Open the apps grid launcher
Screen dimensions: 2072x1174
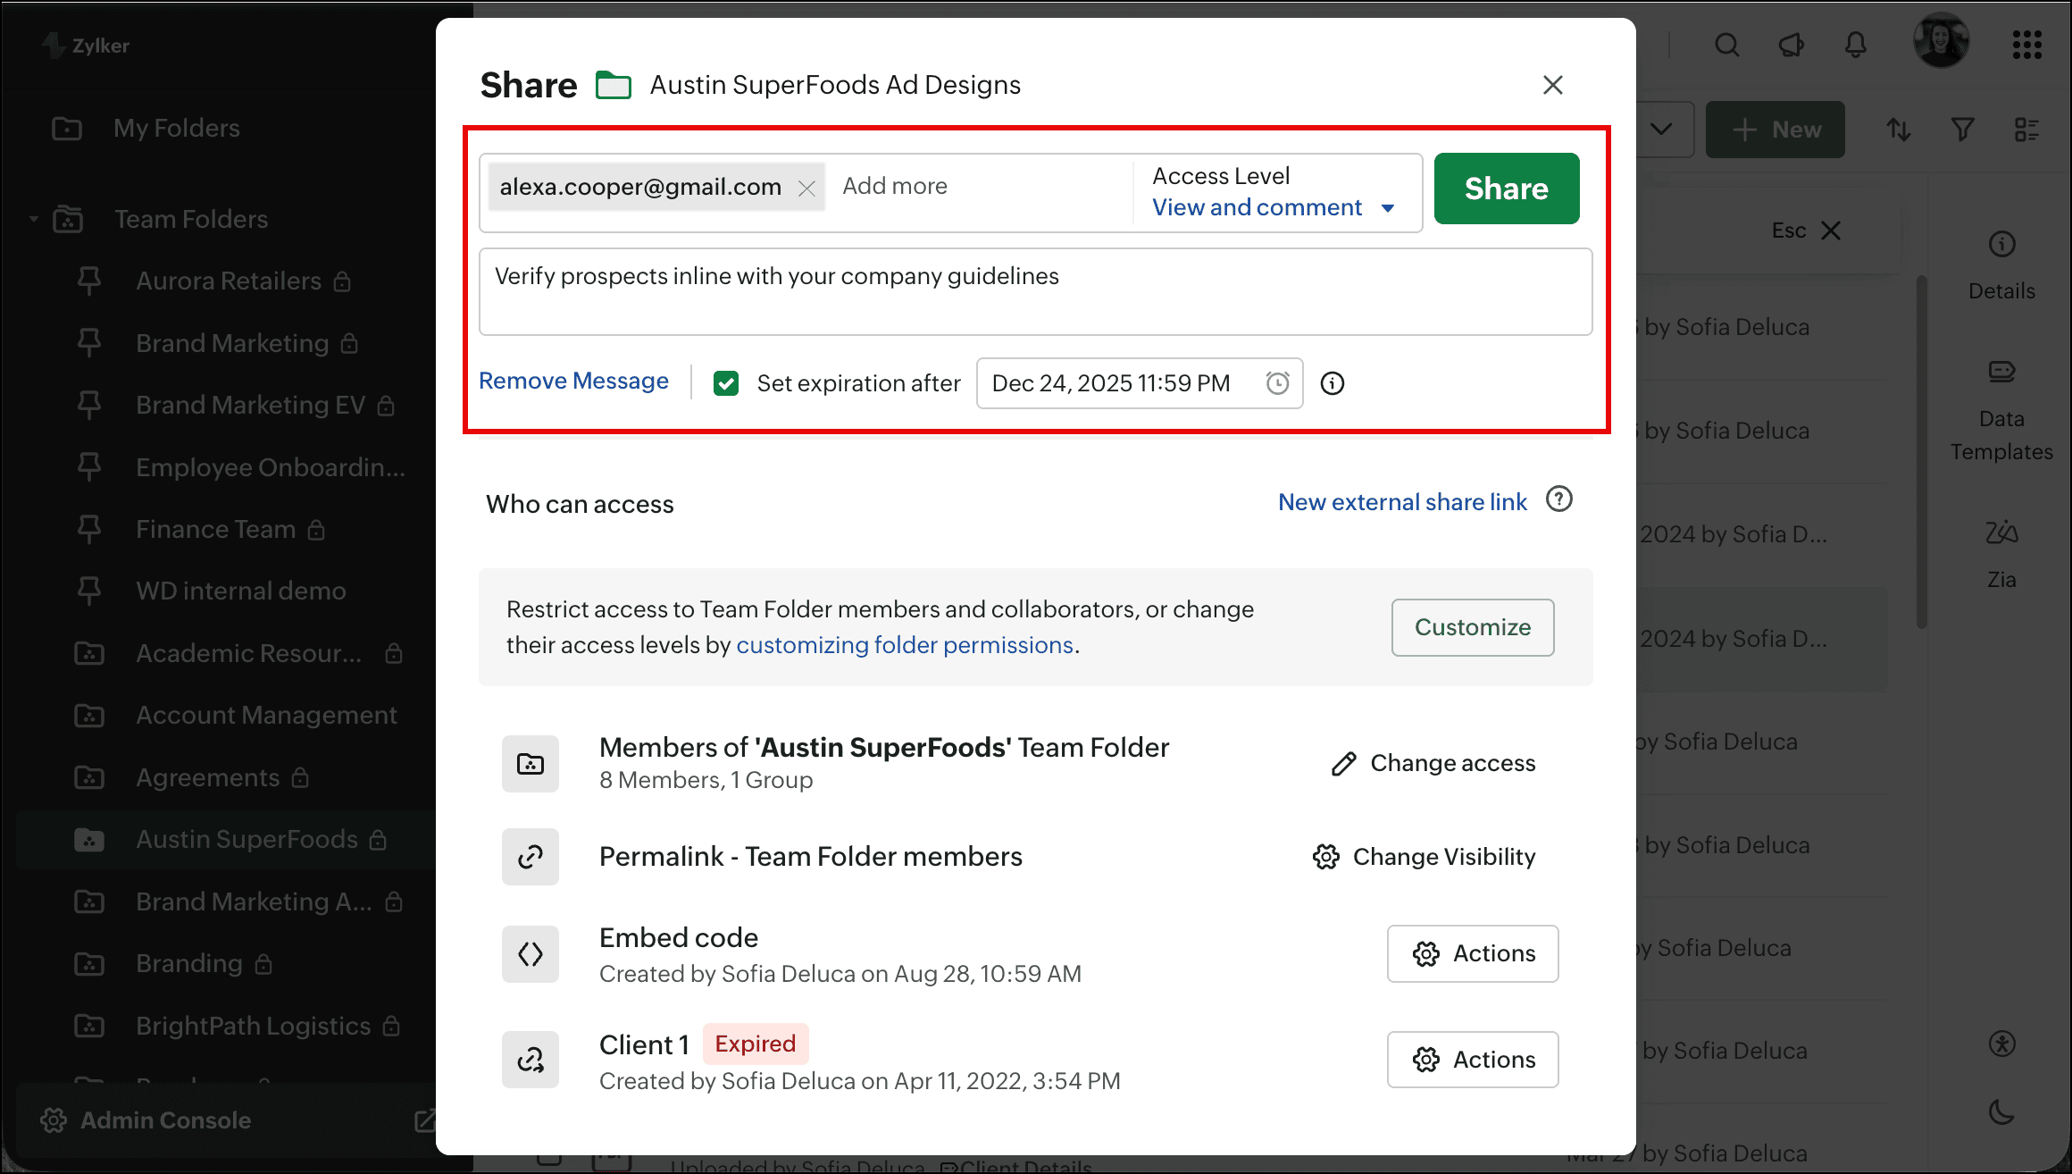pyautogui.click(x=2026, y=45)
